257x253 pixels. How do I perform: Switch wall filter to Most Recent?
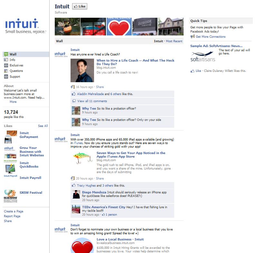click(174, 41)
